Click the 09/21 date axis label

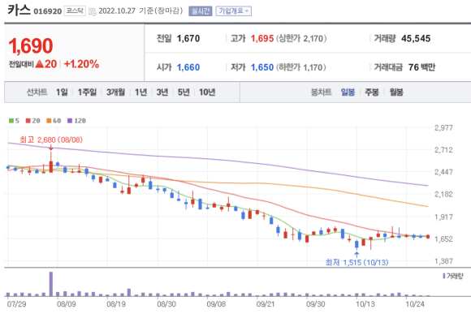tap(266, 304)
